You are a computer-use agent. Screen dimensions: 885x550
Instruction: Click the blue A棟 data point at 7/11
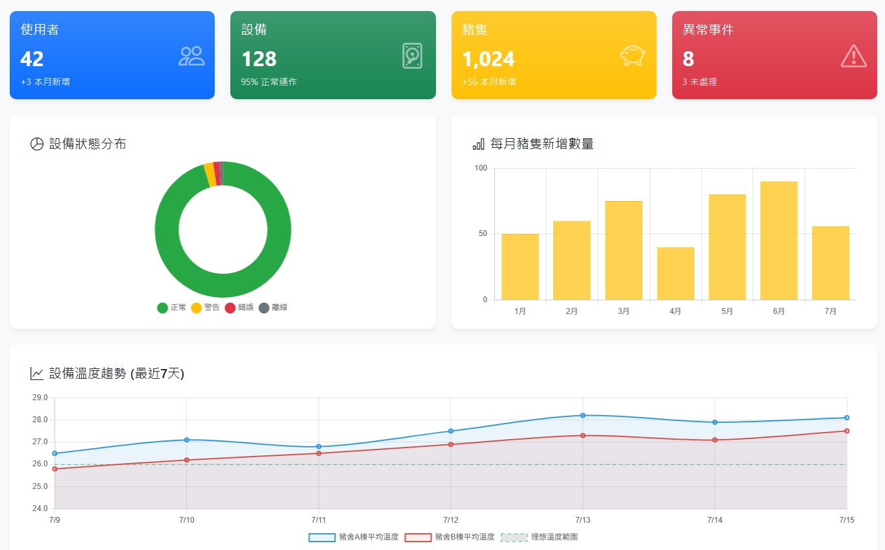pos(319,446)
